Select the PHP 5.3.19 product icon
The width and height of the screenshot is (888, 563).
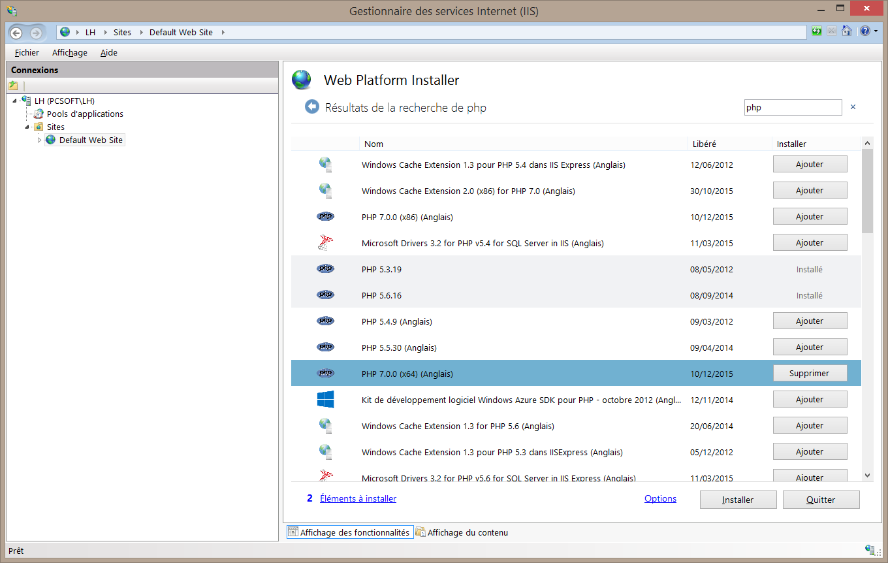click(325, 269)
